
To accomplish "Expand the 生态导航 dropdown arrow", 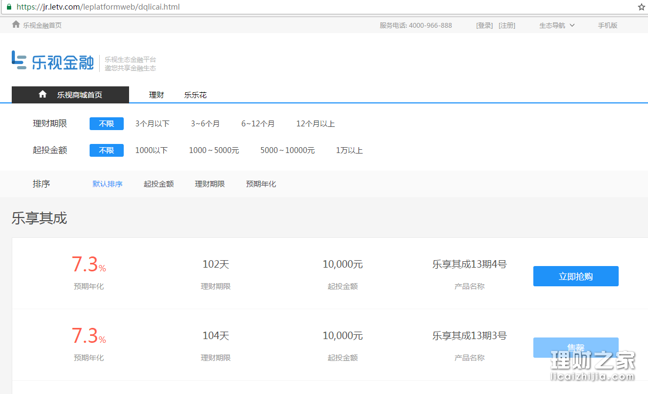I will click(x=572, y=25).
